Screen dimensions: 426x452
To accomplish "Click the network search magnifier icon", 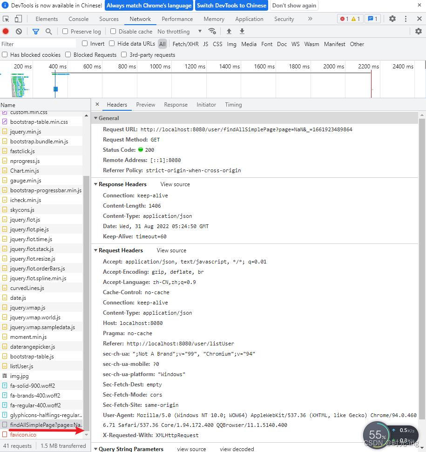I will pyautogui.click(x=48, y=31).
